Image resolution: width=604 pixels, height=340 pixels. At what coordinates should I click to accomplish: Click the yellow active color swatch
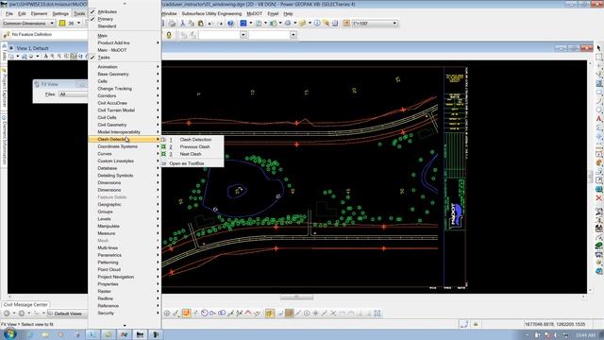62,23
